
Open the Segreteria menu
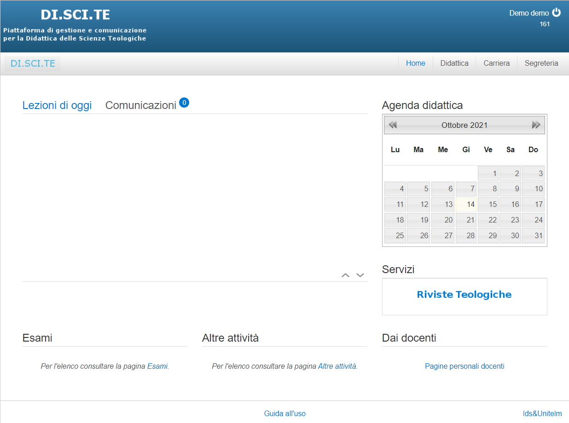click(x=541, y=63)
